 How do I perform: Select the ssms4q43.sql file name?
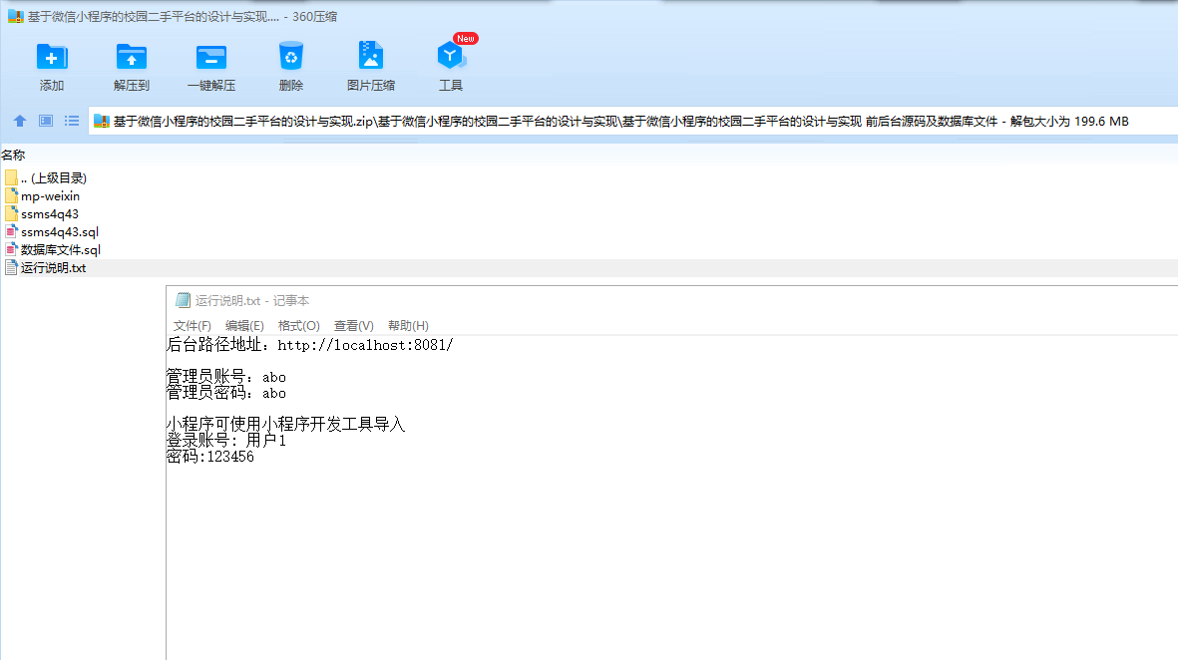click(60, 232)
